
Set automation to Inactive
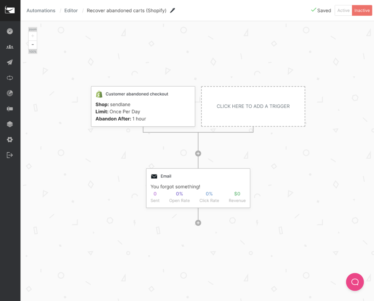click(362, 11)
